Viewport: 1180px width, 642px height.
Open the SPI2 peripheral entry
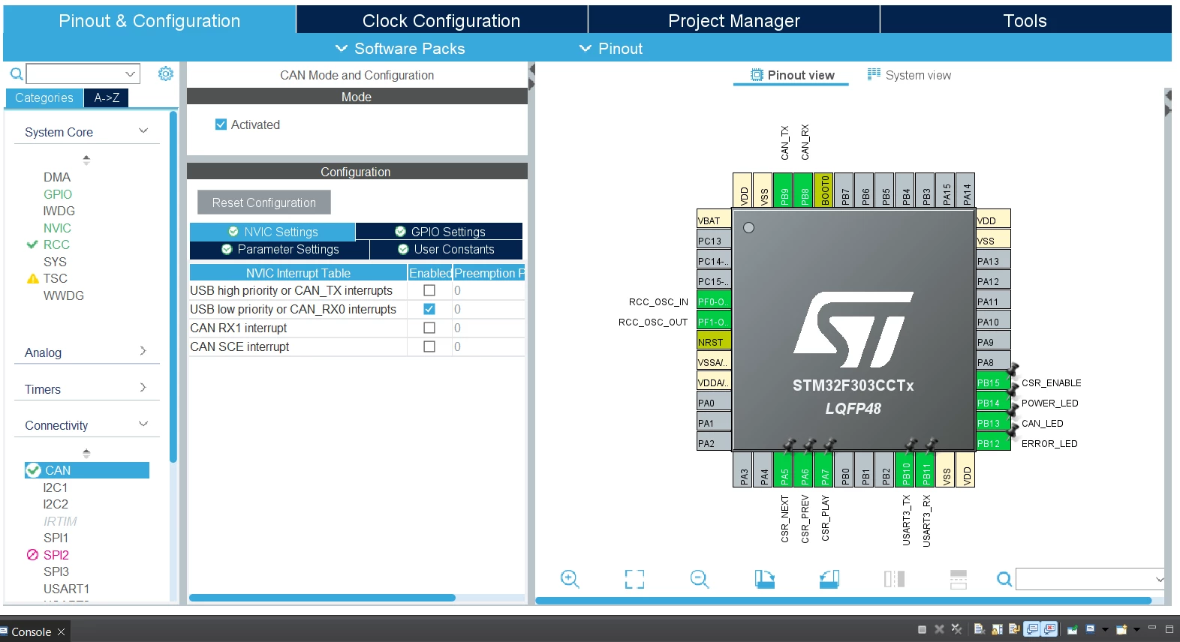(x=56, y=555)
